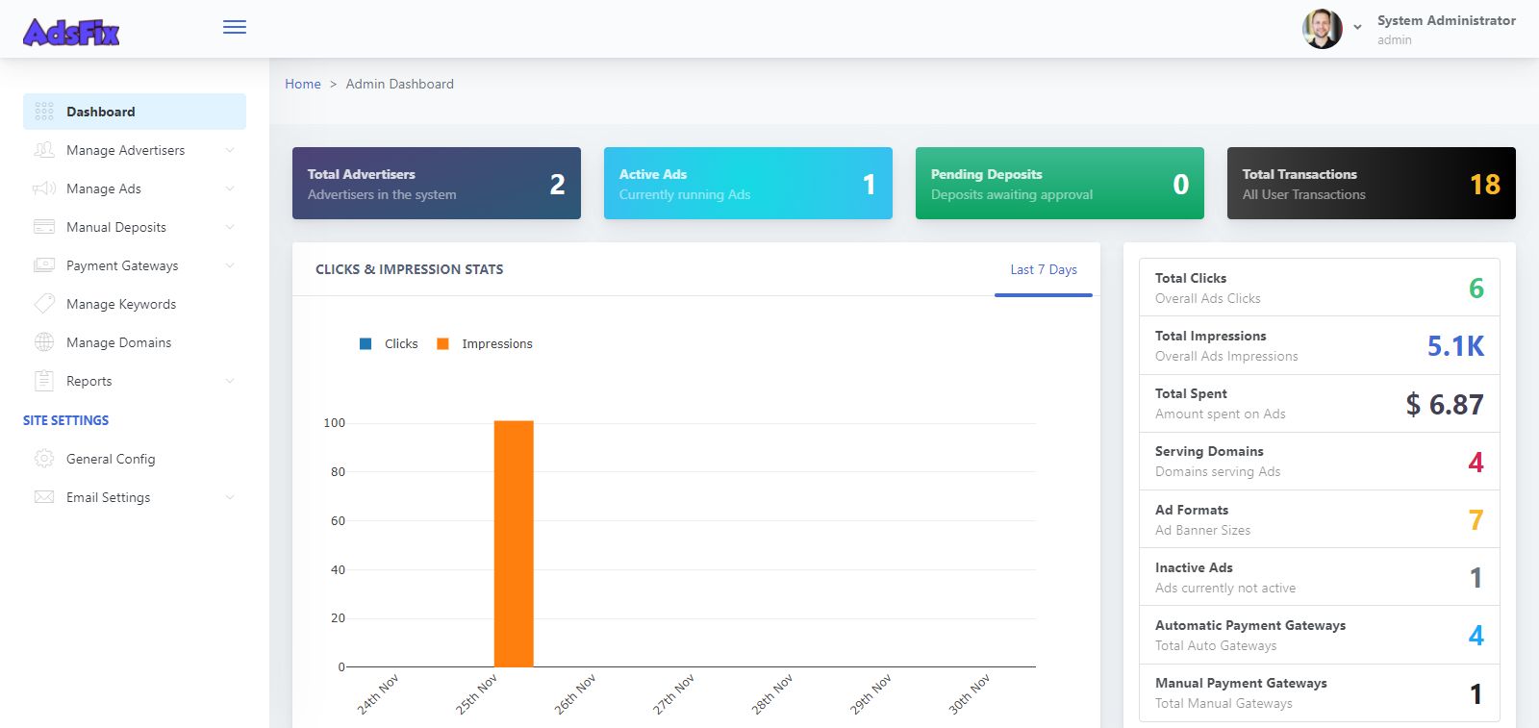Click the Manage Advertisers sidebar icon

44,150
